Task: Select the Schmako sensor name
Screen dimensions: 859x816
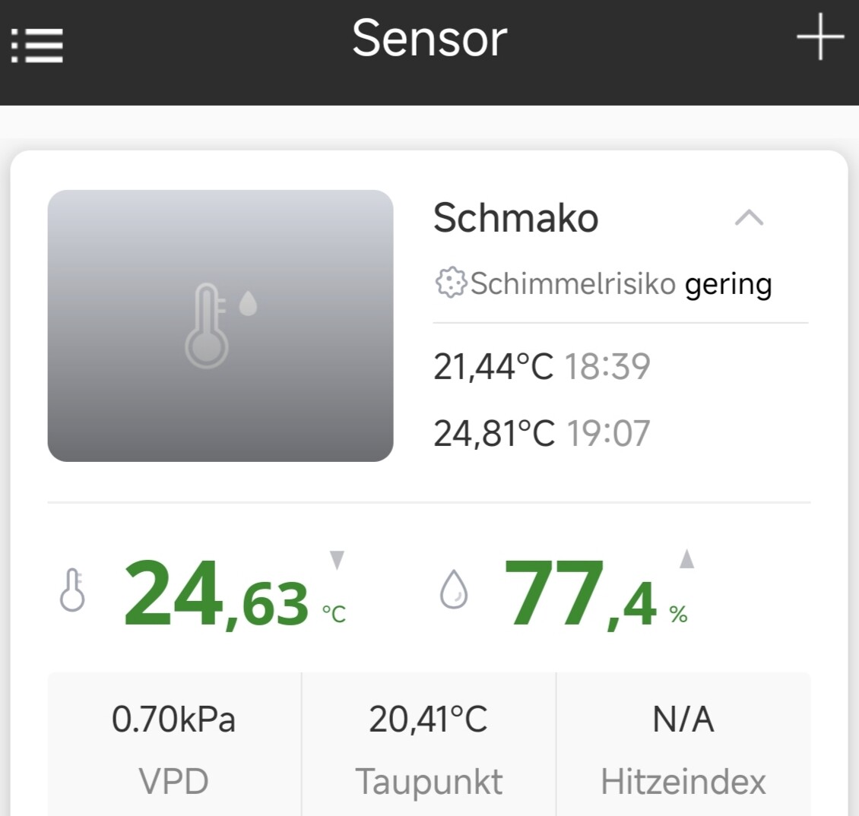Action: pyautogui.click(x=515, y=219)
